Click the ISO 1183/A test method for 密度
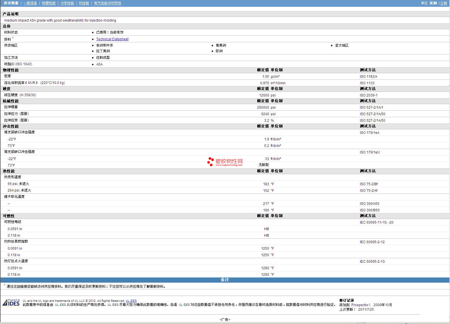 coord(368,77)
